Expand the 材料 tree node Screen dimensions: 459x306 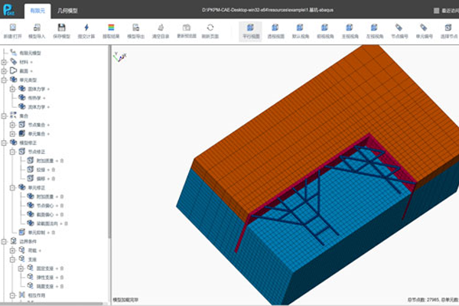[4, 60]
